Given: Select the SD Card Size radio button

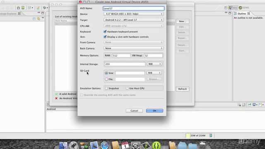Looking at the screenshot, I should pos(106,73).
